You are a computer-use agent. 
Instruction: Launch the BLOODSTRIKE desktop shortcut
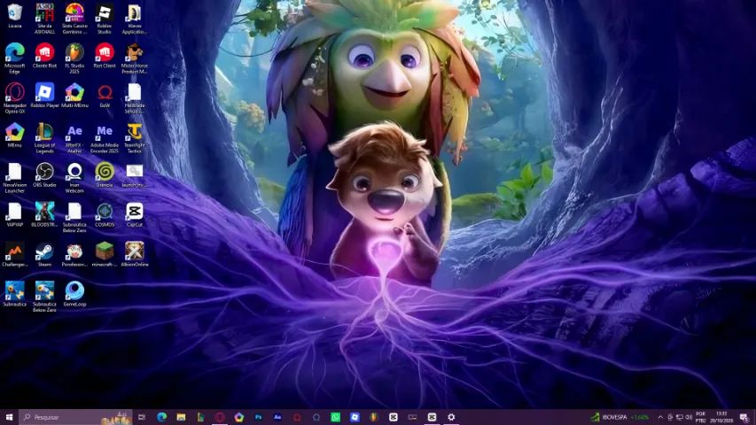pyautogui.click(x=44, y=215)
